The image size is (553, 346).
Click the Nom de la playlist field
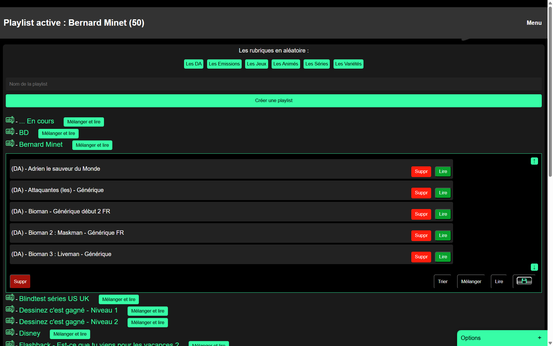tap(273, 84)
